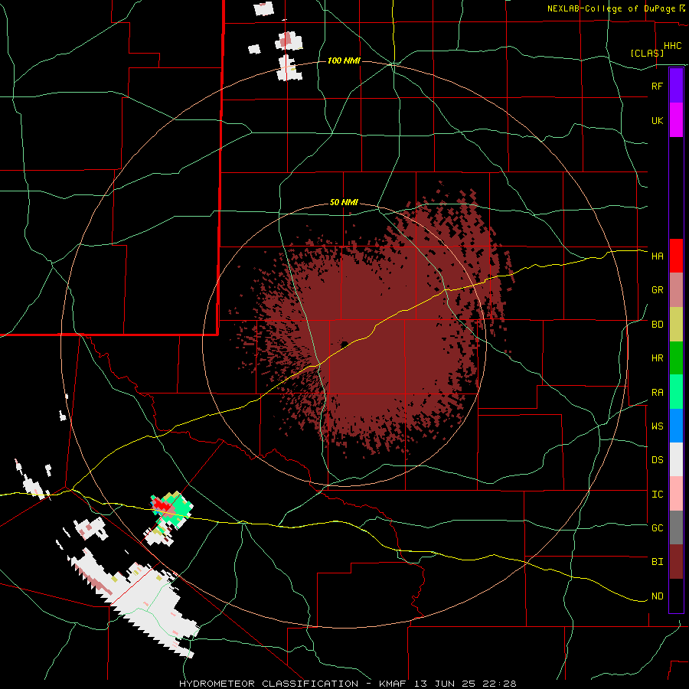Click the BI legend label
Image resolution: width=689 pixels, height=689 pixels.
pyautogui.click(x=657, y=562)
